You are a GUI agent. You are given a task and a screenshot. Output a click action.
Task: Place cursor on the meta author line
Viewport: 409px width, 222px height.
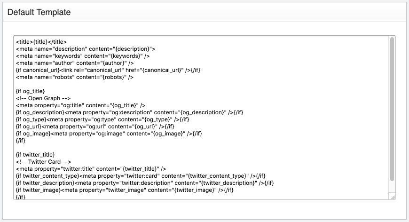(75, 63)
